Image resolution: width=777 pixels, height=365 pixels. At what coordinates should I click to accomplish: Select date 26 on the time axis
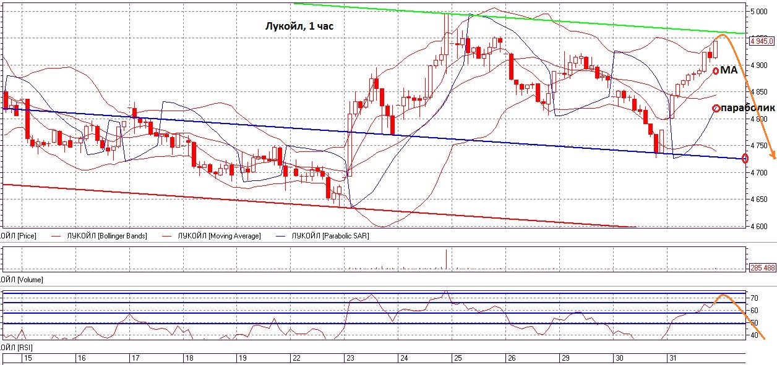512,358
